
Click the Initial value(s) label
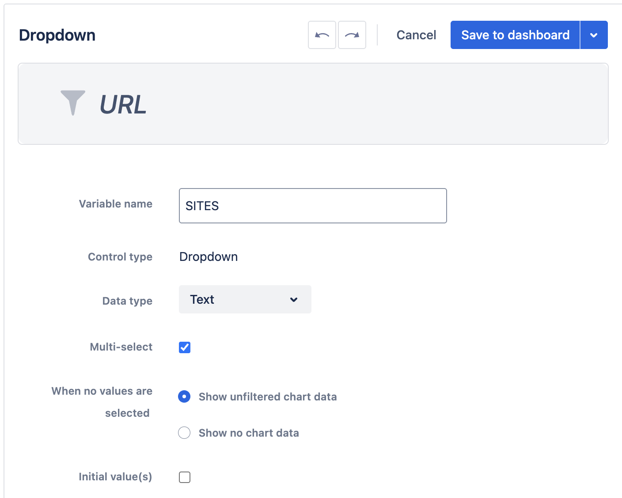[115, 477]
